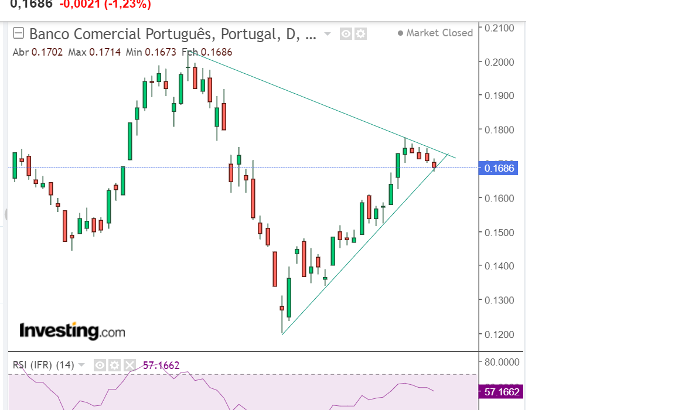The height and width of the screenshot is (410, 675).
Task: Click the blue 0.1686 current price label
Action: [x=499, y=169]
